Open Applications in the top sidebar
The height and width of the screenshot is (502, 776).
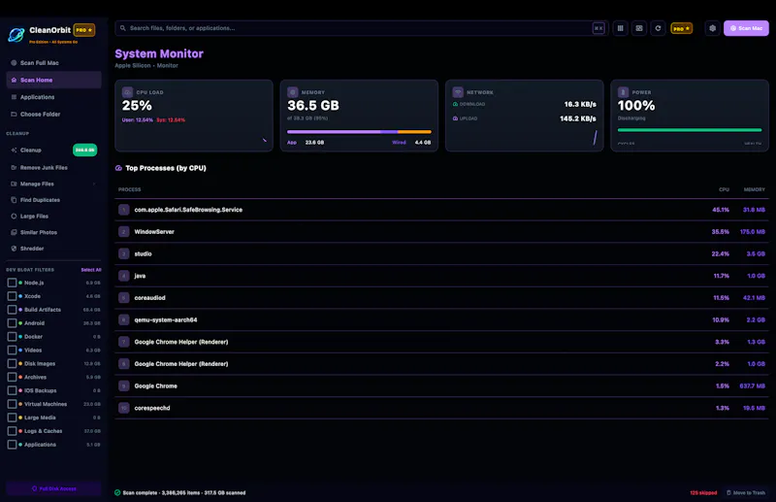54,97
